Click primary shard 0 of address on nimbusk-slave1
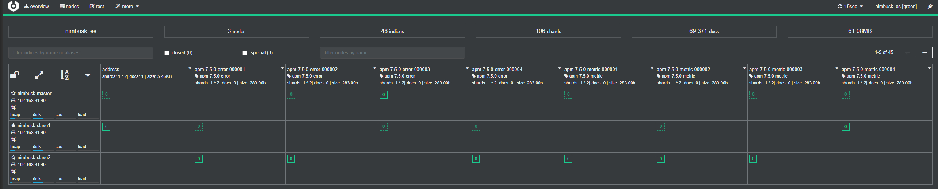Viewport: 938px width, 189px height. tap(106, 127)
